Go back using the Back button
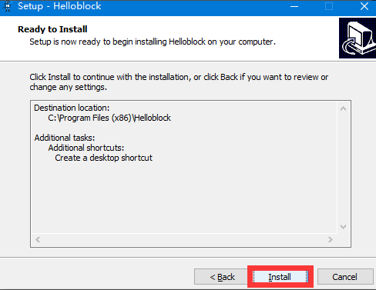This screenshot has width=376, height=290. [221, 277]
